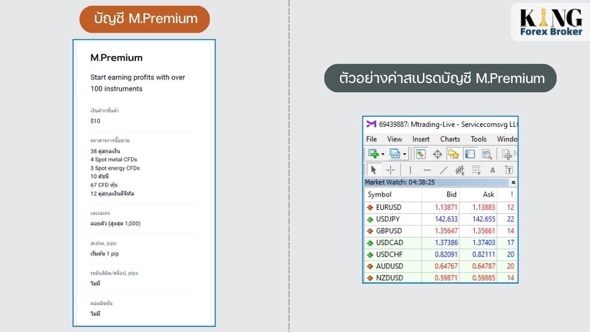Click the AUDUSD bid value 0.64767
The height and width of the screenshot is (332, 590).
pos(447,266)
